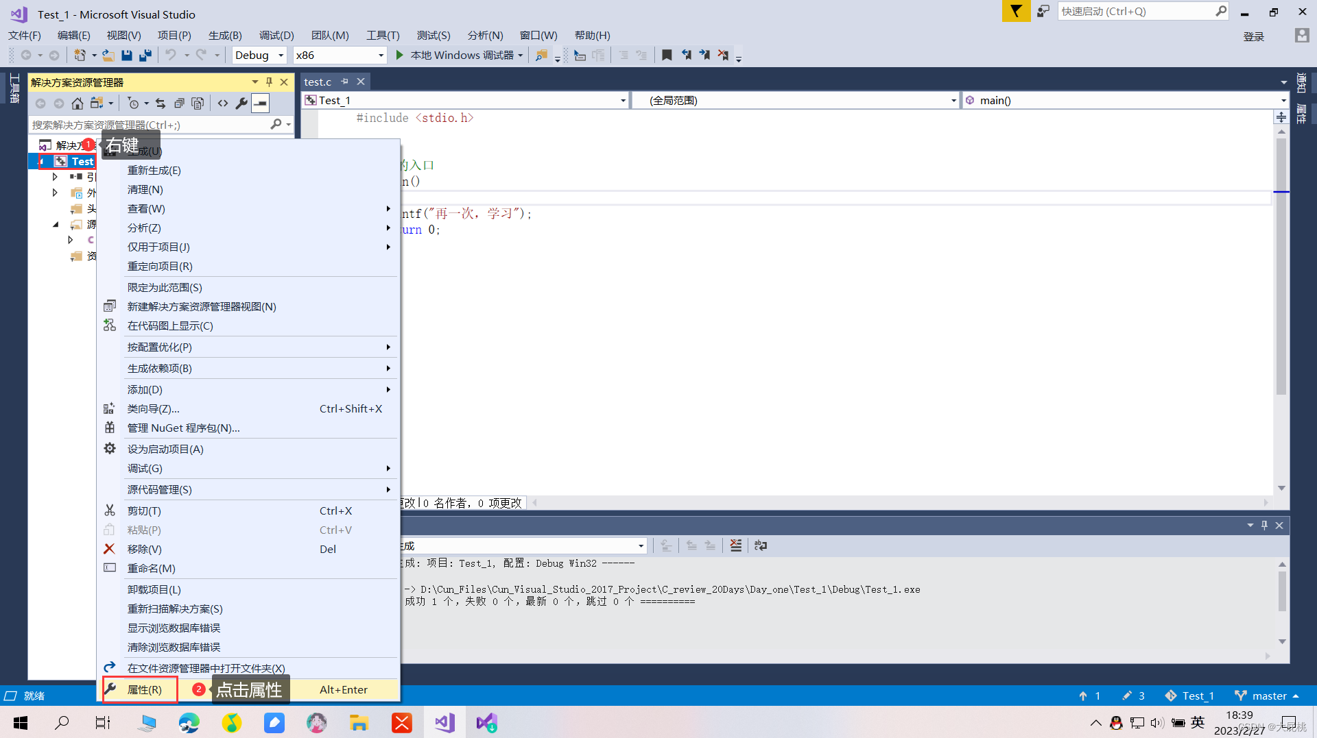Open File Explorer from taskbar

pos(359,722)
